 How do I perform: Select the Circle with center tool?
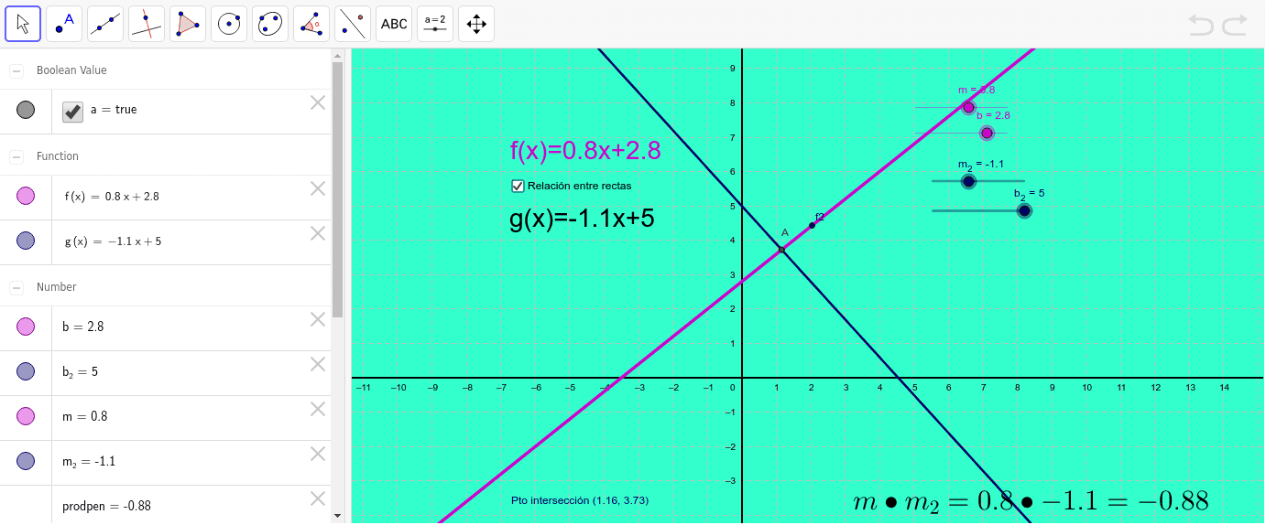click(229, 24)
